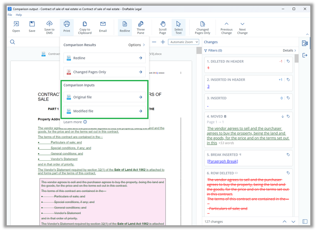
Task: Zoom in with the plus icon
Action: click(163, 42)
